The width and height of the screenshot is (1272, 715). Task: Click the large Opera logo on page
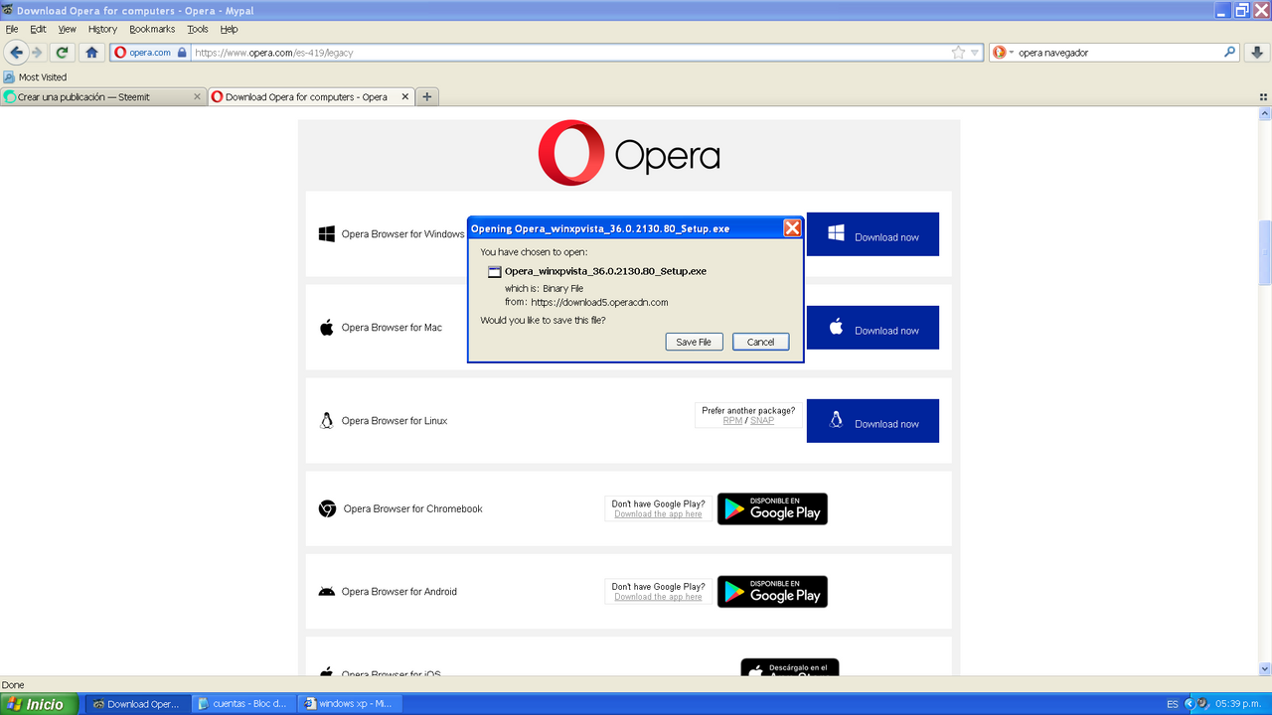point(629,153)
